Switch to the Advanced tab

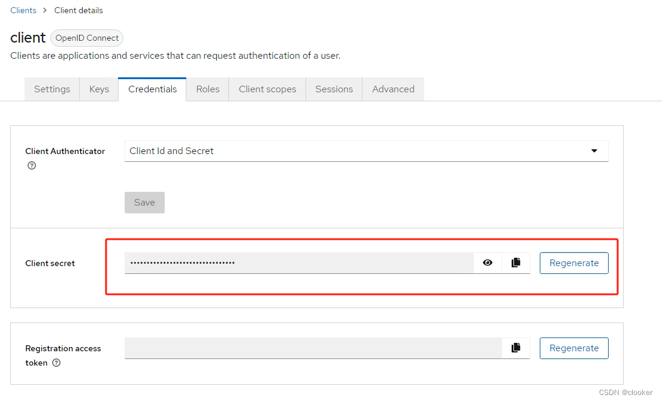(x=393, y=89)
